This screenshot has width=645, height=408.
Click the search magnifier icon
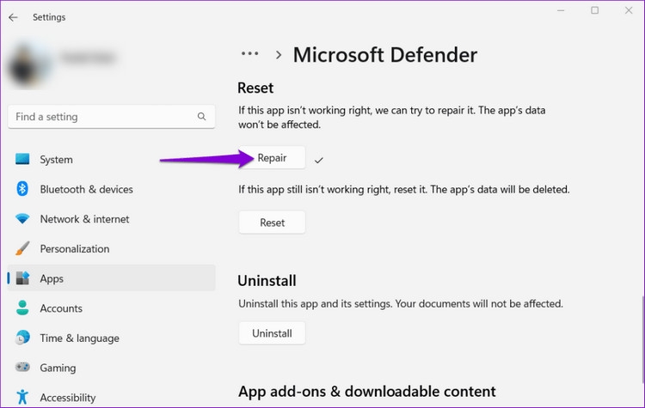point(201,117)
